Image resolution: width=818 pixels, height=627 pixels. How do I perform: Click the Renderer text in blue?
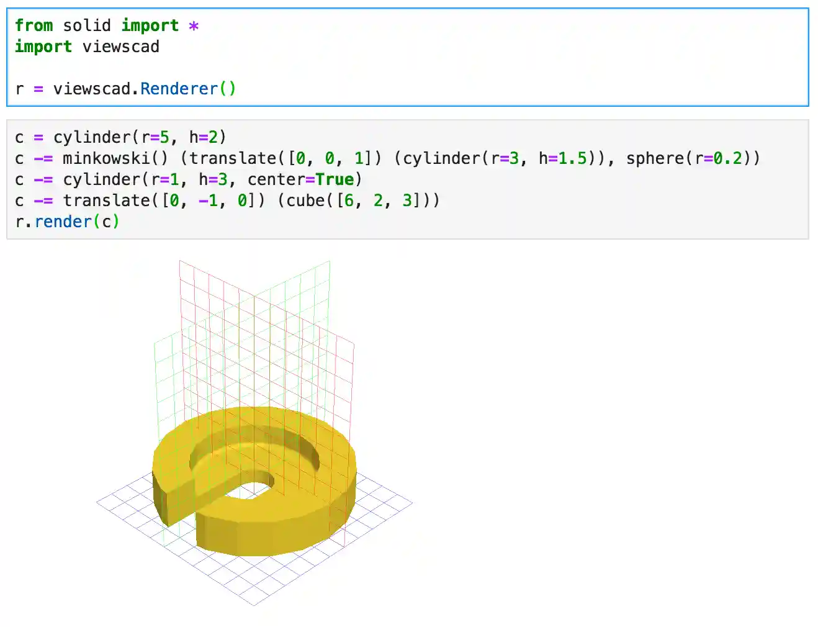point(179,88)
